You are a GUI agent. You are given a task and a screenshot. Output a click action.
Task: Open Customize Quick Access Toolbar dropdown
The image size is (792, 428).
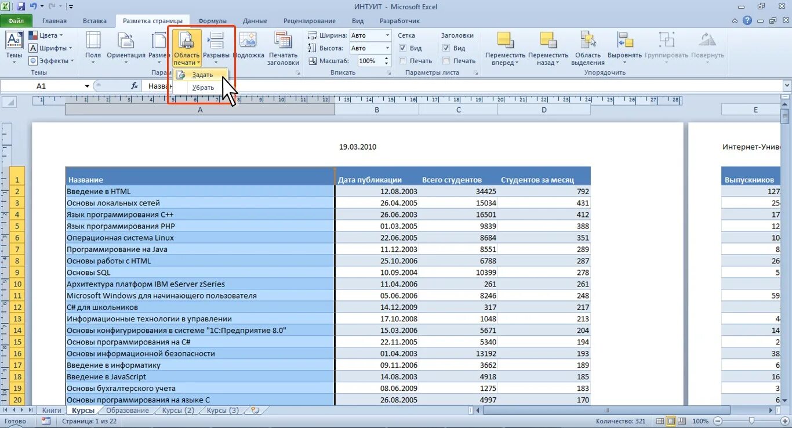point(71,7)
